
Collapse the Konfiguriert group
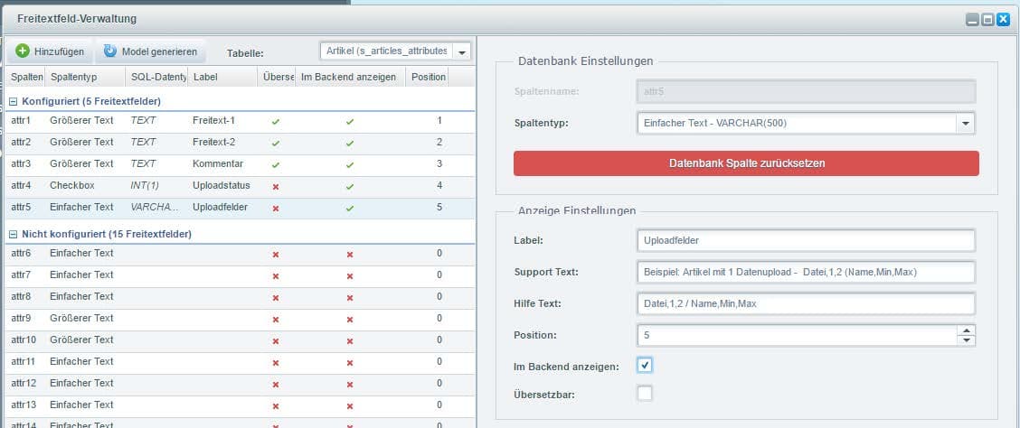[14, 101]
